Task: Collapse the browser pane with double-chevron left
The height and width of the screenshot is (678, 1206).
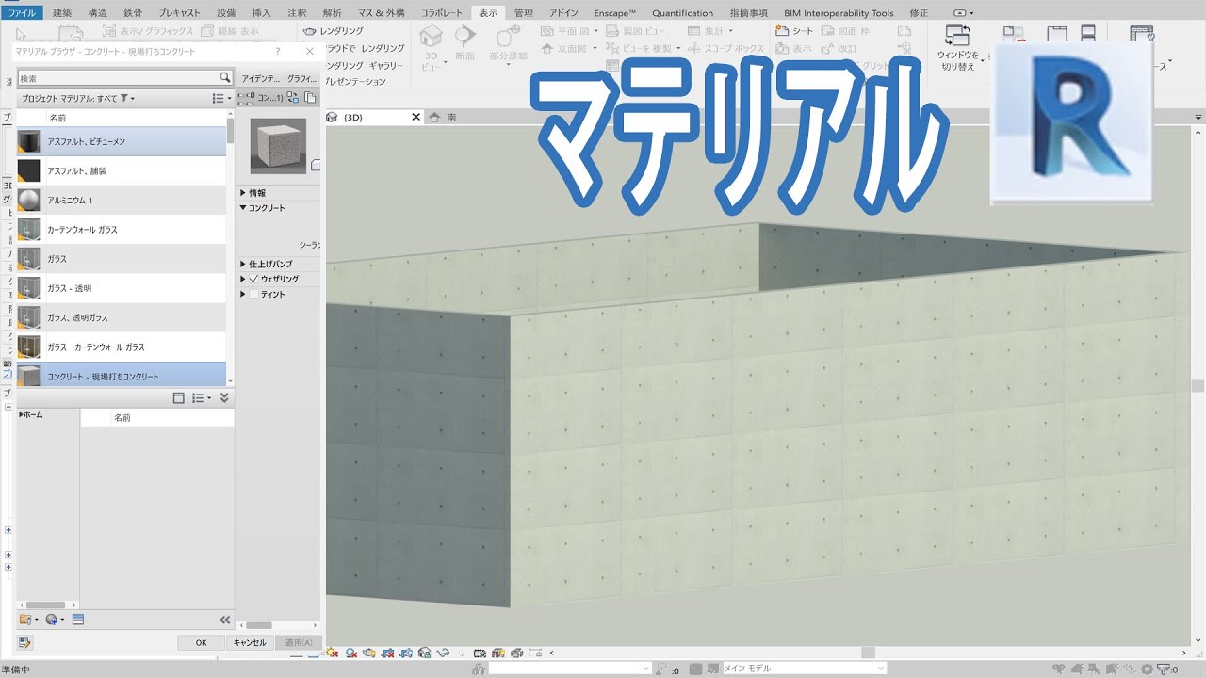Action: (x=225, y=620)
